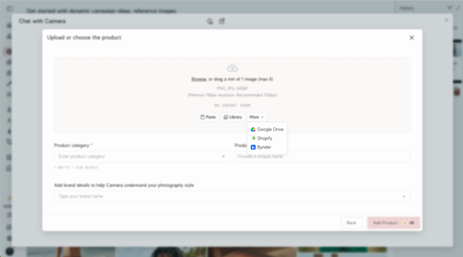
Task: Close the Upload or choose the product dialog
Action: [412, 38]
